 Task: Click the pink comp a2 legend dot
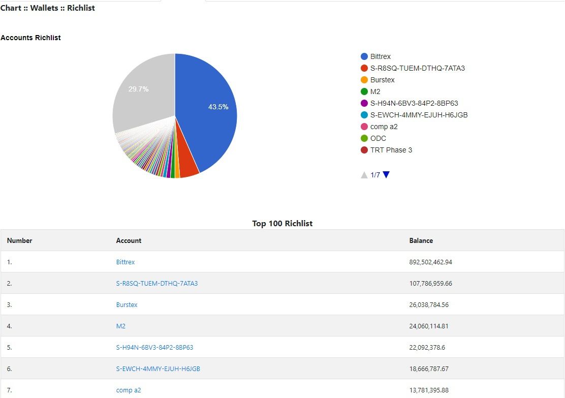pos(364,127)
